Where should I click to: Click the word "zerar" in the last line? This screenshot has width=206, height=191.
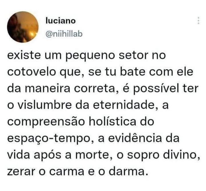coord(21,172)
